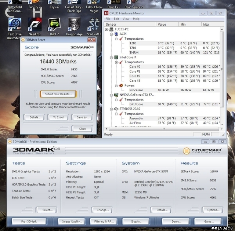Select the ACPI chip icon
235x231 pixels.
coord(116,34)
